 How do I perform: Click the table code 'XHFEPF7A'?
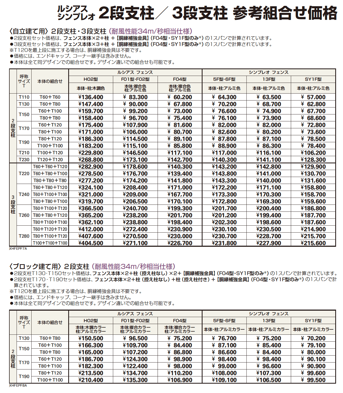[x=18, y=248]
